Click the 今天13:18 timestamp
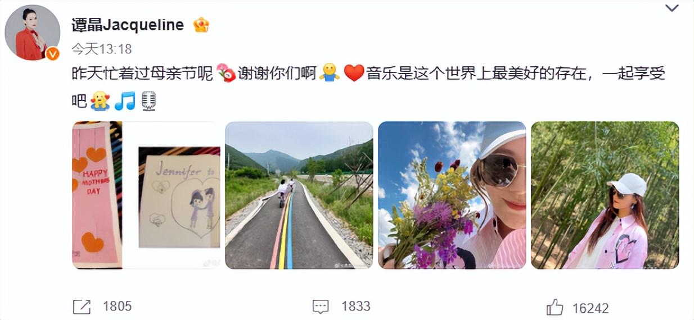 pyautogui.click(x=102, y=49)
